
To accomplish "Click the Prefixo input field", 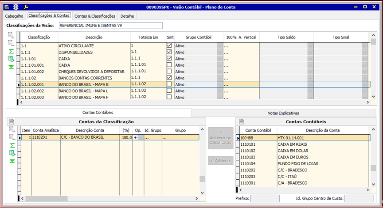I will 265,199.
